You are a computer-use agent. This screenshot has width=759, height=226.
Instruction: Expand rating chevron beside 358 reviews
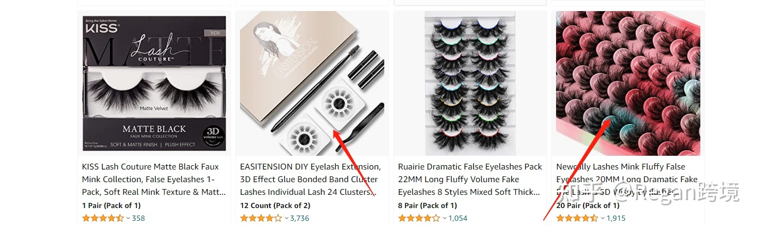tap(128, 218)
